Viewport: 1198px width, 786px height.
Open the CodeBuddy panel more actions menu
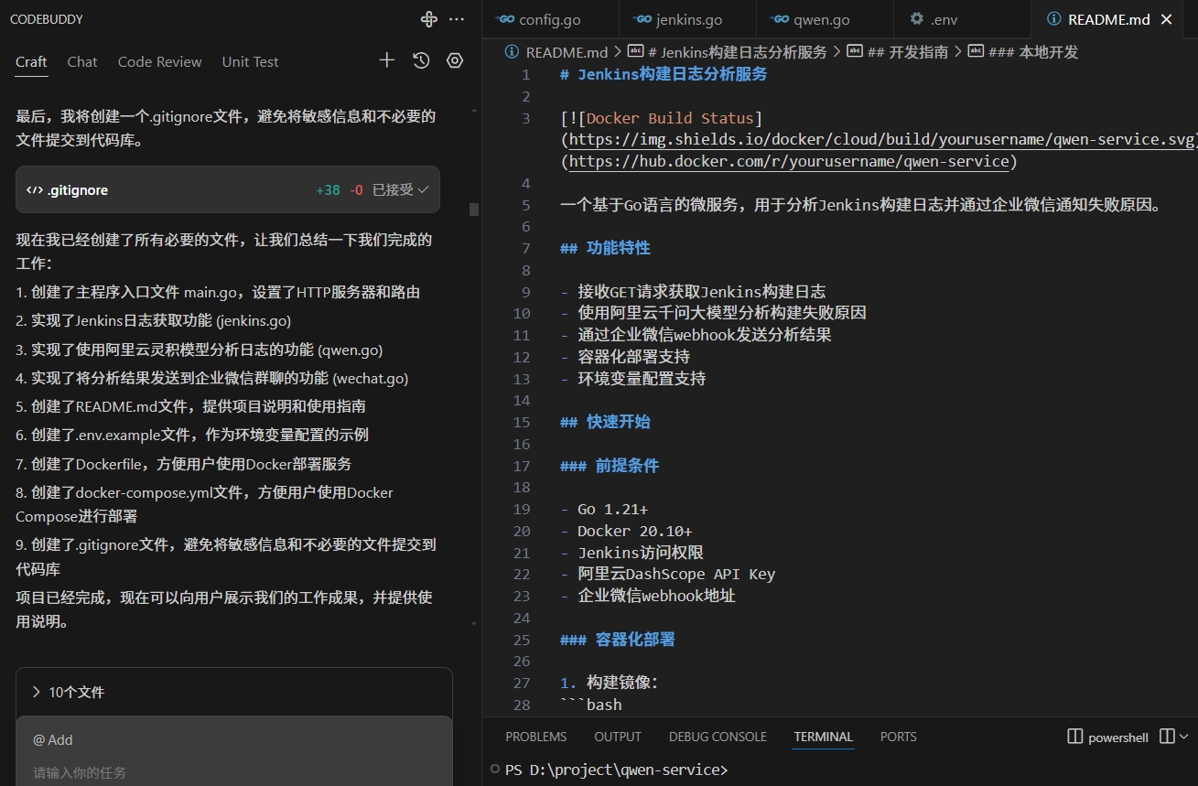point(457,19)
